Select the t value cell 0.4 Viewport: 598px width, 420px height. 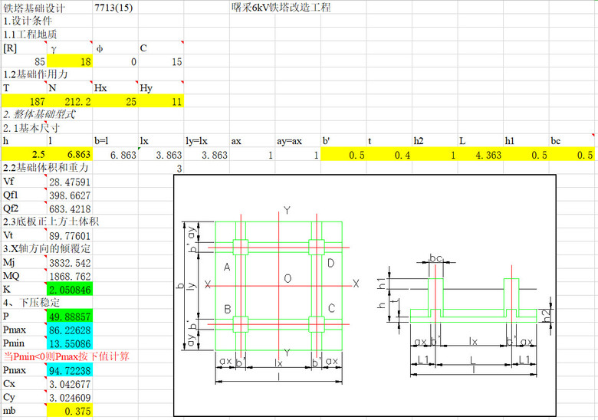(389, 155)
